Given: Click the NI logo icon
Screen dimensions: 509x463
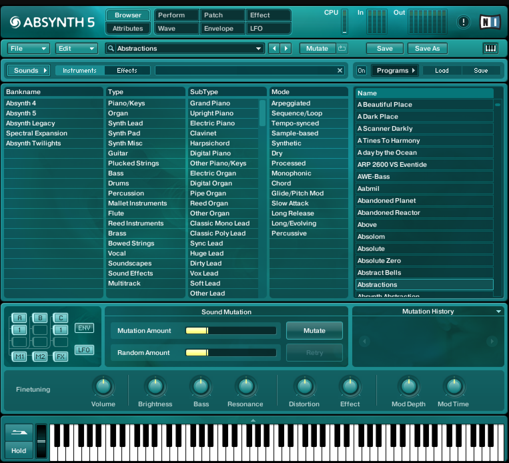Looking at the screenshot, I should click(490, 21).
